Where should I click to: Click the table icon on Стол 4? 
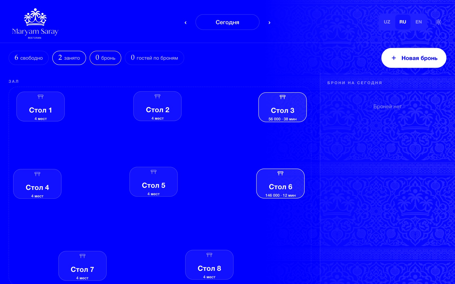pos(38,174)
